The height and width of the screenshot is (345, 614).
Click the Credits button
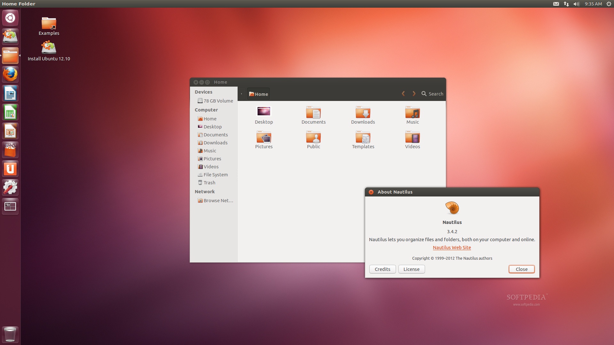click(x=382, y=269)
